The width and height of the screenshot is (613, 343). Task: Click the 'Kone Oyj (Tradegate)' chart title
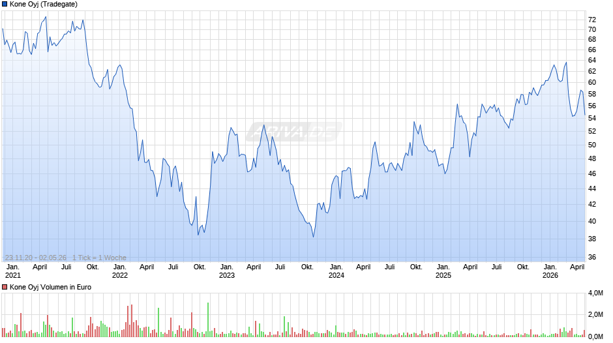coord(44,5)
